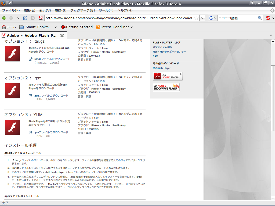
Task: Click the Google search engine icon
Action: 211,18
